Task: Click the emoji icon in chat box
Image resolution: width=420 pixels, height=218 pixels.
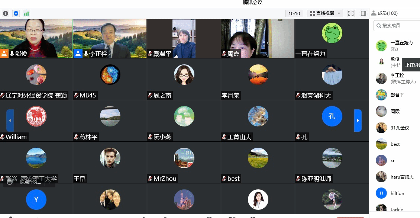Action: (x=10, y=182)
